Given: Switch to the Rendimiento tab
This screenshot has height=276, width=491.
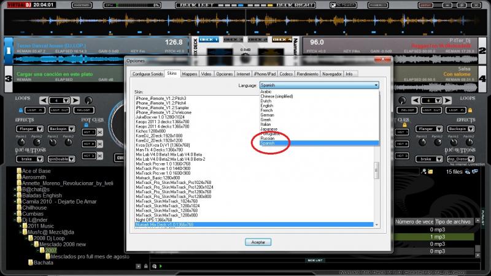Looking at the screenshot, I should click(x=307, y=74).
